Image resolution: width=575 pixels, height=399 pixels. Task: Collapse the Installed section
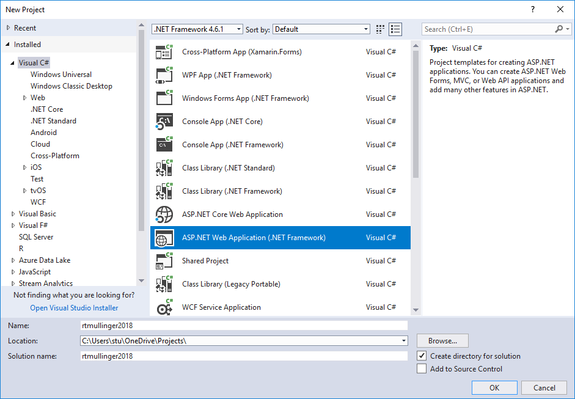(x=8, y=45)
